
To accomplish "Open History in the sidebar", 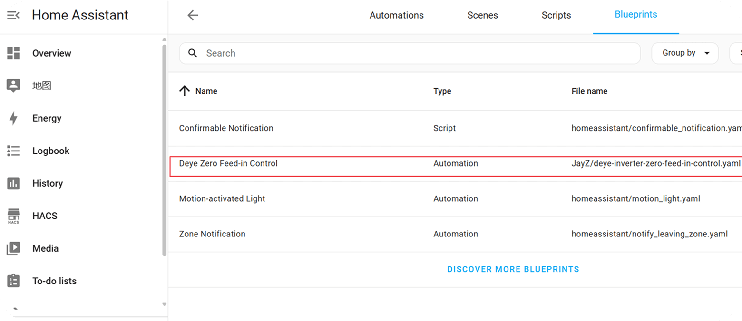I will coord(48,183).
